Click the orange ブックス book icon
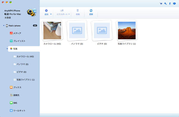This screenshot has width=179, height=117. [11, 87]
